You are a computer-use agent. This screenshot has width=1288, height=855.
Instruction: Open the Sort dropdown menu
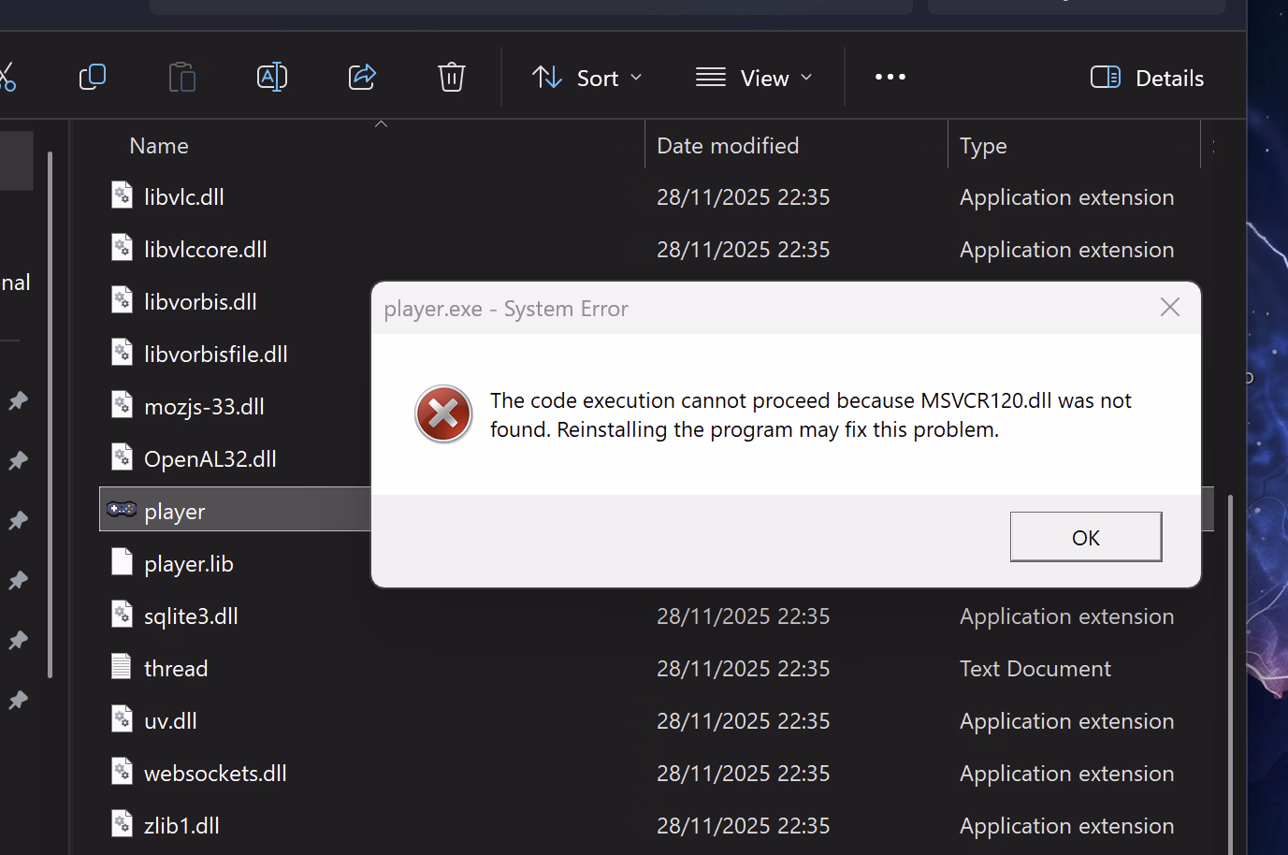[x=586, y=78]
